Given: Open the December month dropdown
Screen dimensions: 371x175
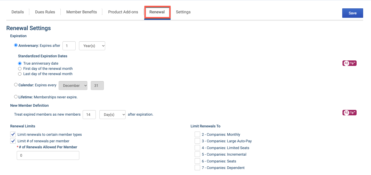Looking at the screenshot, I should [x=73, y=86].
